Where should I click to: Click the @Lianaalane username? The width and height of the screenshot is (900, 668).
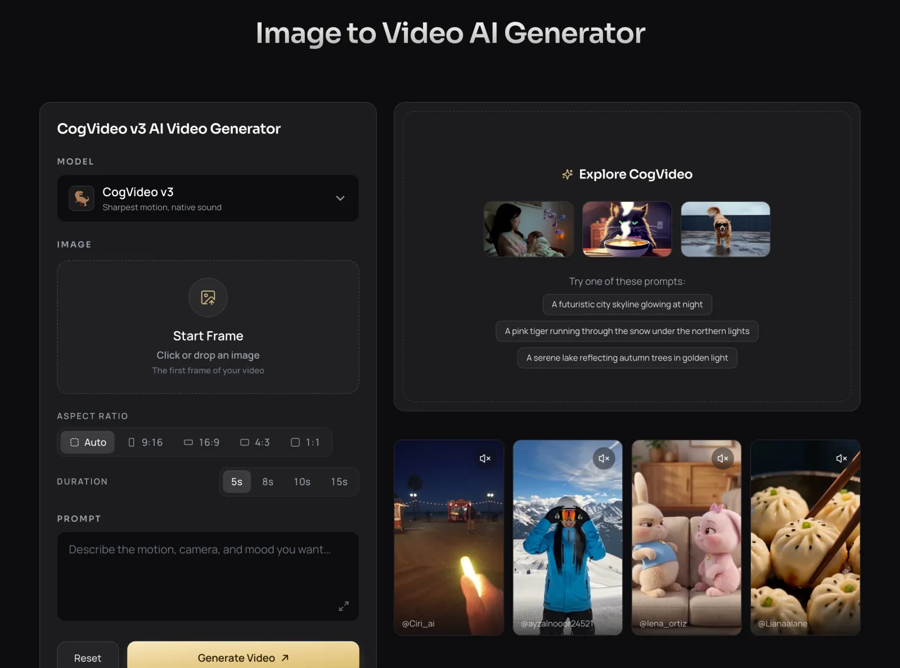pyautogui.click(x=783, y=624)
